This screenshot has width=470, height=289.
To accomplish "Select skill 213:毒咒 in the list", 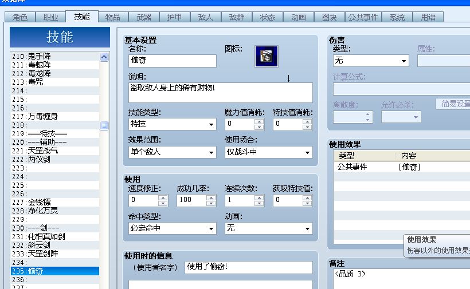I will coord(55,82).
